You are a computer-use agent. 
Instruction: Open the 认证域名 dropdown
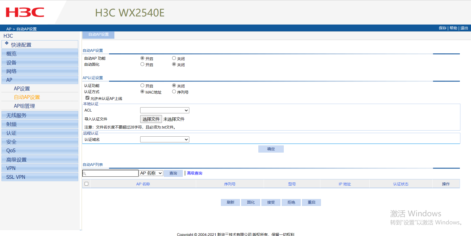165,139
